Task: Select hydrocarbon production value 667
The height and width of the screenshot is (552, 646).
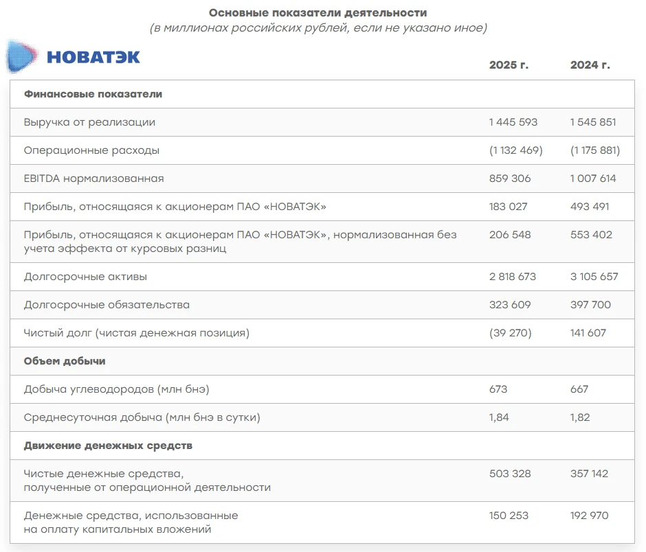Action: pyautogui.click(x=579, y=389)
